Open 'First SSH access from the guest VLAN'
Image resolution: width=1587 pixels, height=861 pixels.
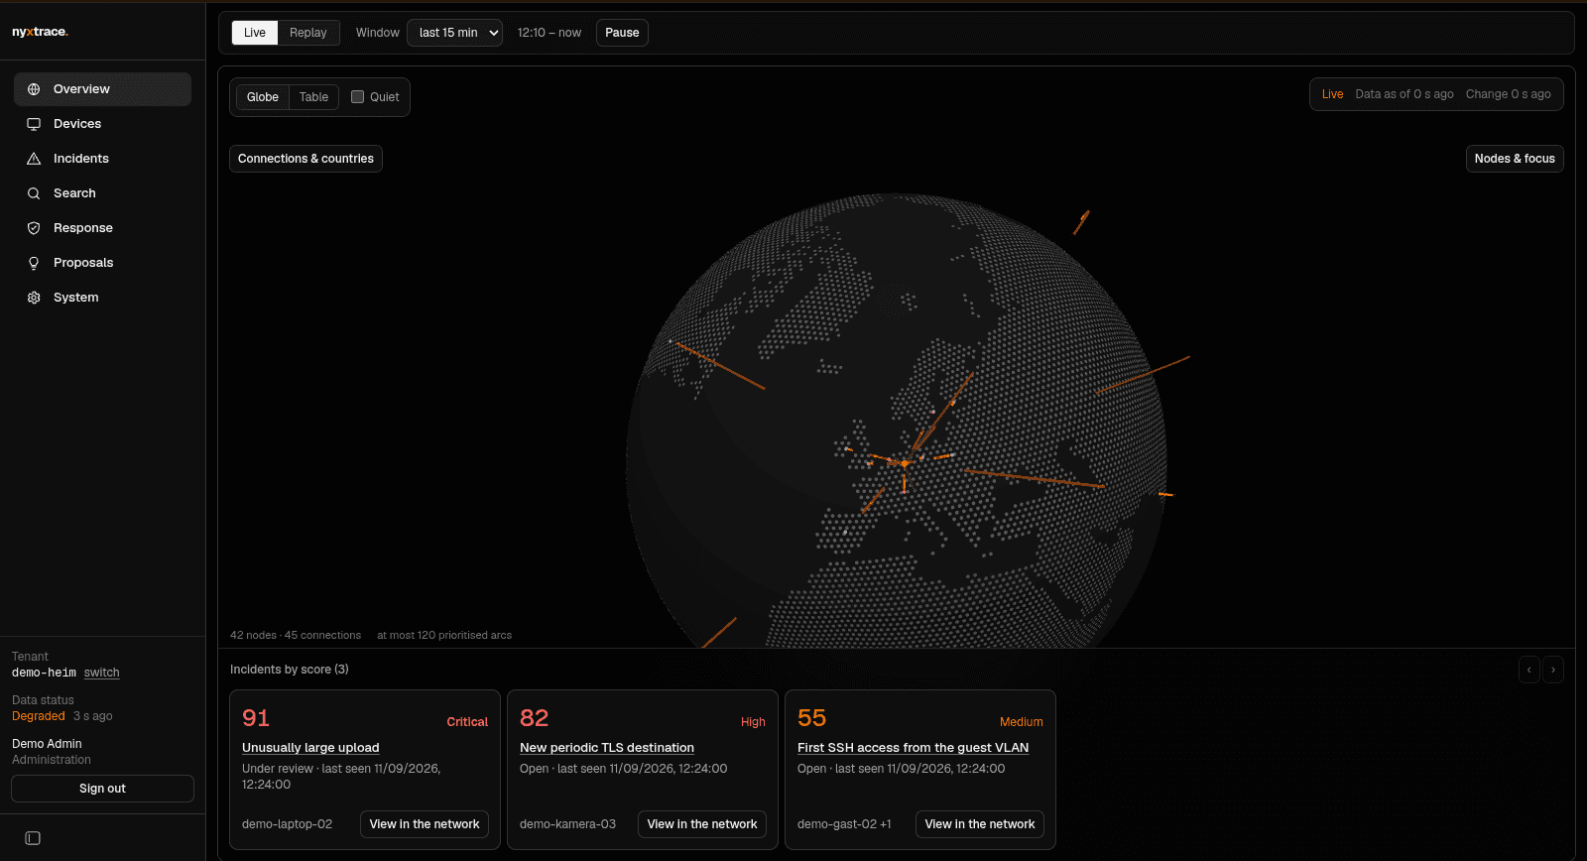click(913, 748)
